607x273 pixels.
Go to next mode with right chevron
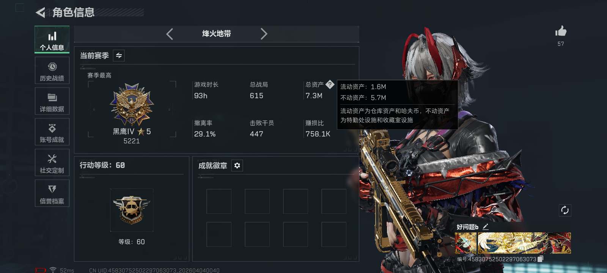[264, 34]
